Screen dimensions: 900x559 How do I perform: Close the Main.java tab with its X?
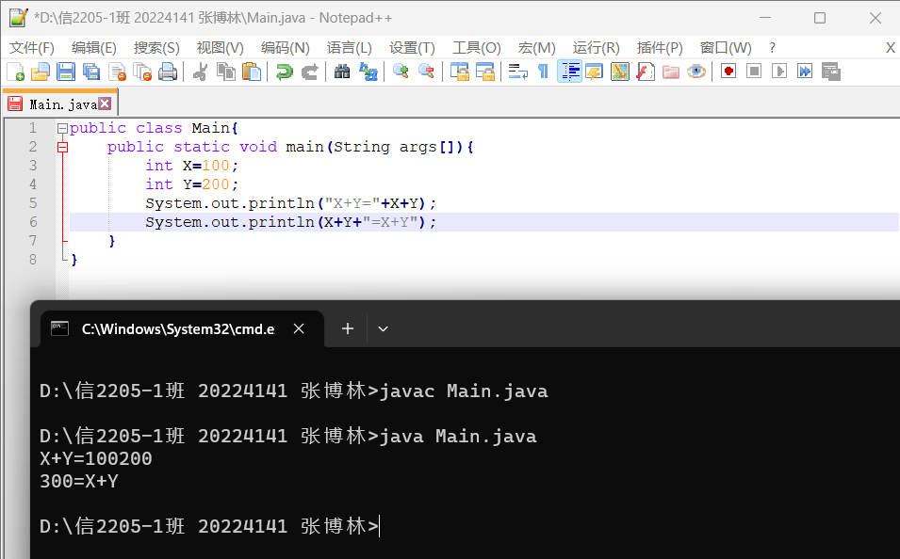click(x=105, y=104)
